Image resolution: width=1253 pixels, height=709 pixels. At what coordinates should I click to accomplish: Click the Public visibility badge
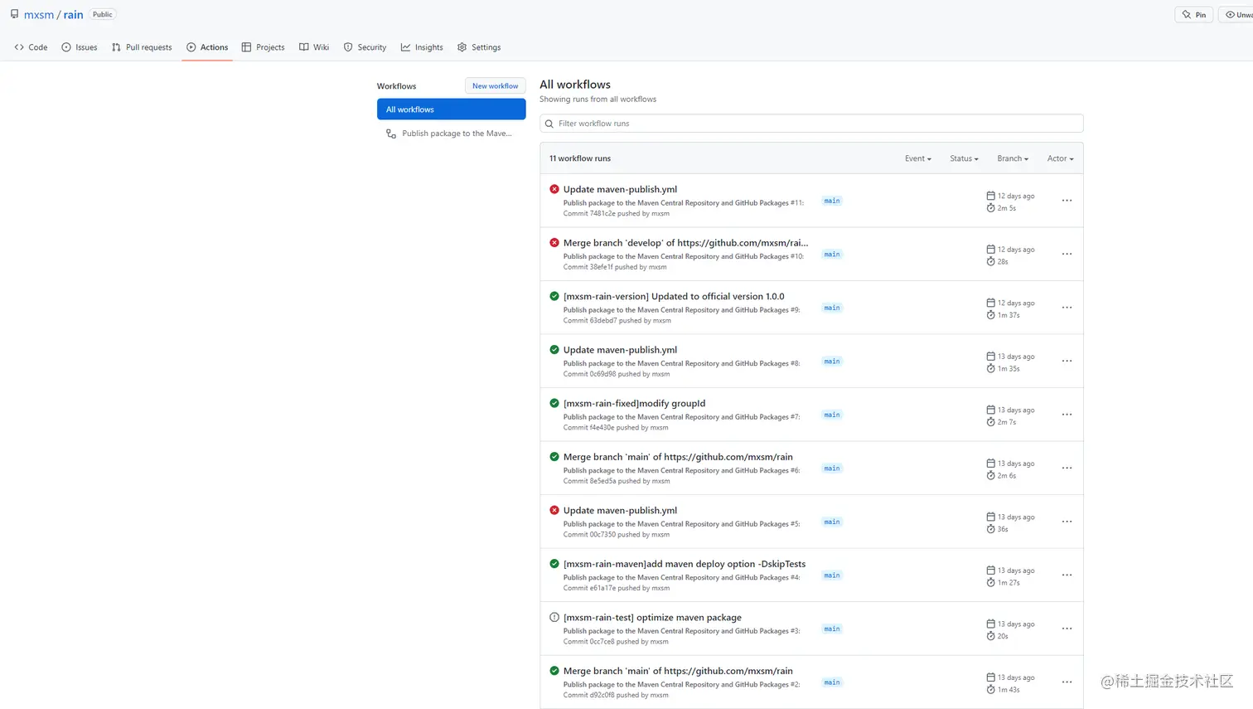103,15
